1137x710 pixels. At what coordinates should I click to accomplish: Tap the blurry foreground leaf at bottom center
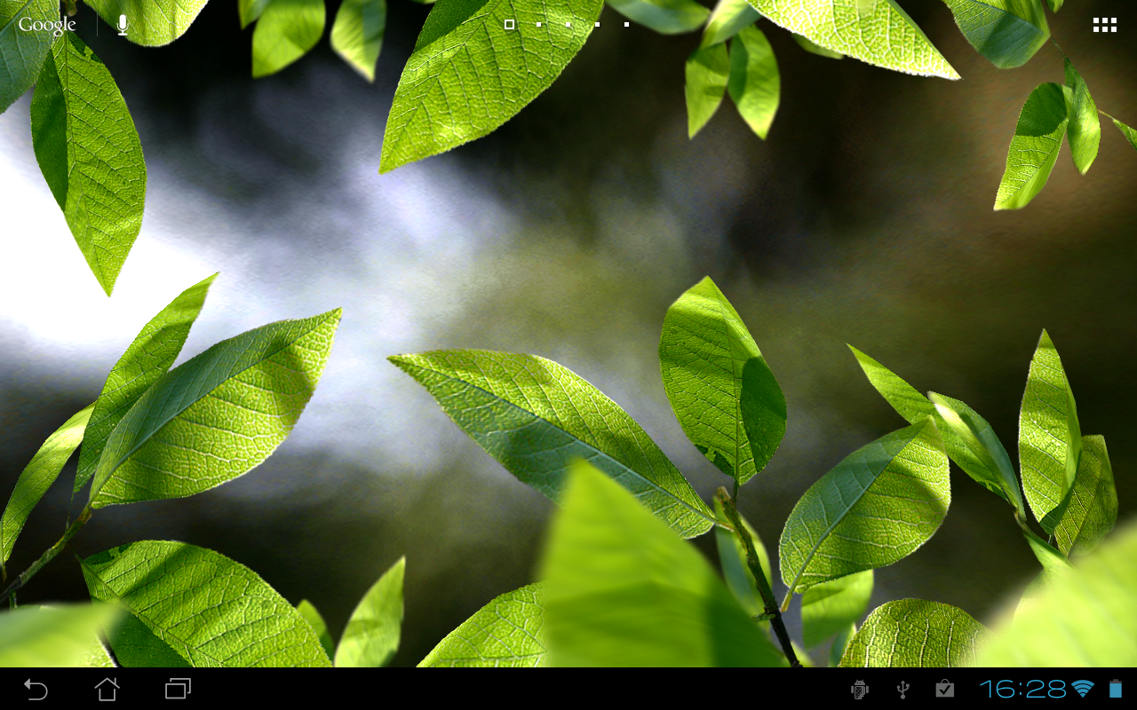(x=640, y=577)
